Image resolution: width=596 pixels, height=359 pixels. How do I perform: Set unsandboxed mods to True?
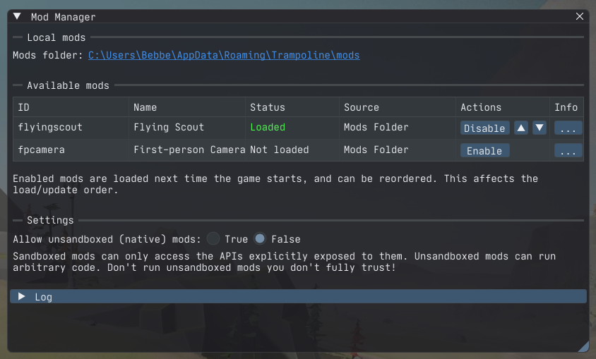(213, 238)
